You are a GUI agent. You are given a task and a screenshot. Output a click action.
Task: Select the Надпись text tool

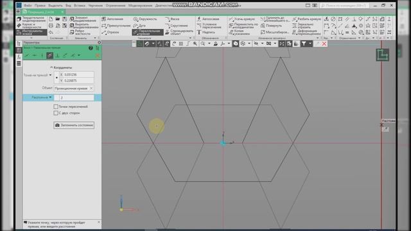click(x=206, y=32)
